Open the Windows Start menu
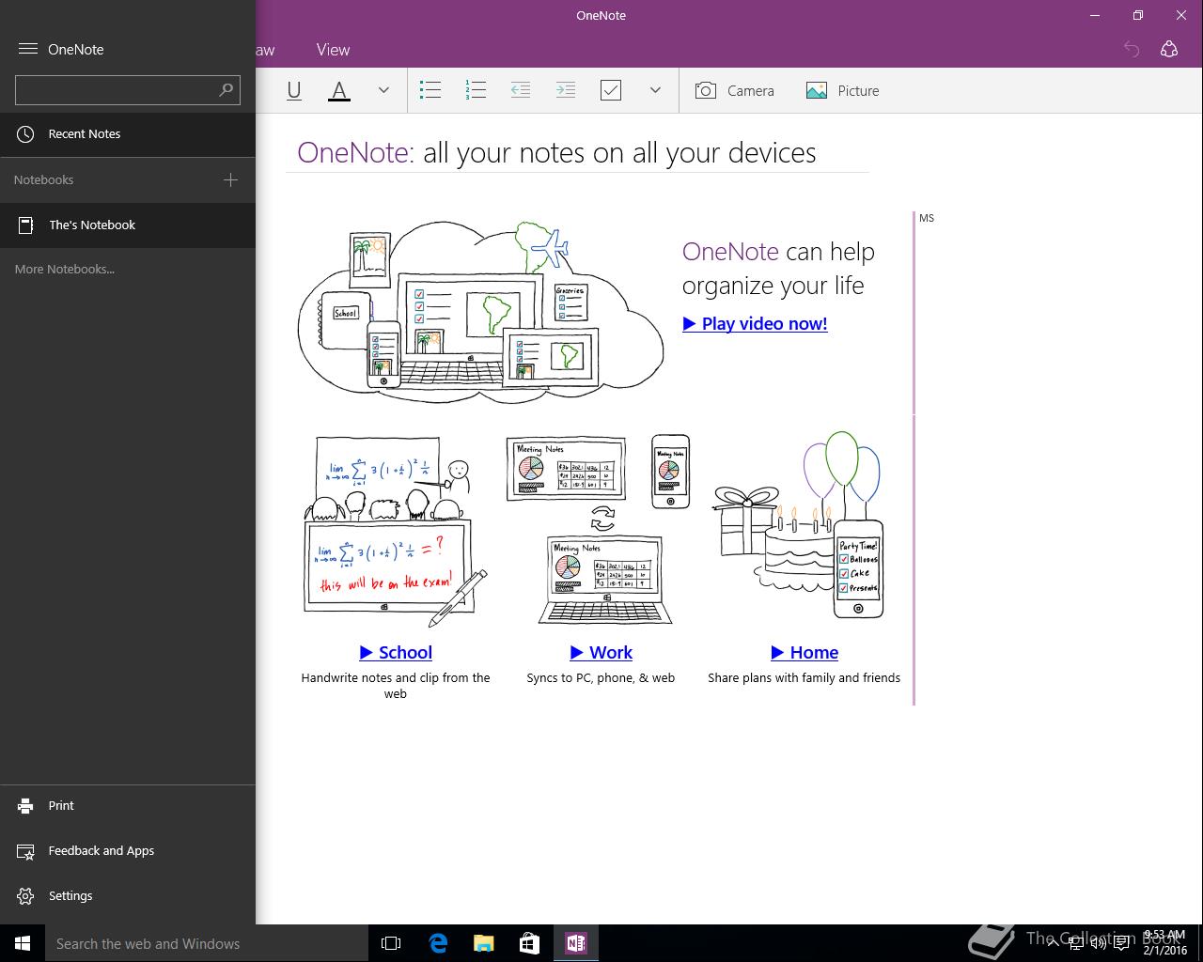This screenshot has width=1203, height=962. [x=23, y=943]
